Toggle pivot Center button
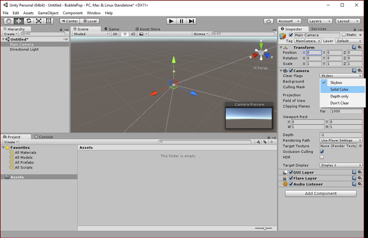 70,21
